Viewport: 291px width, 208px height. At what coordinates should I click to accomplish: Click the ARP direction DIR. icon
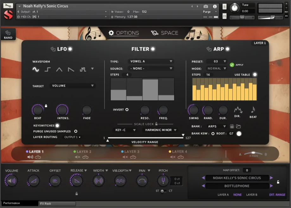click(x=238, y=110)
